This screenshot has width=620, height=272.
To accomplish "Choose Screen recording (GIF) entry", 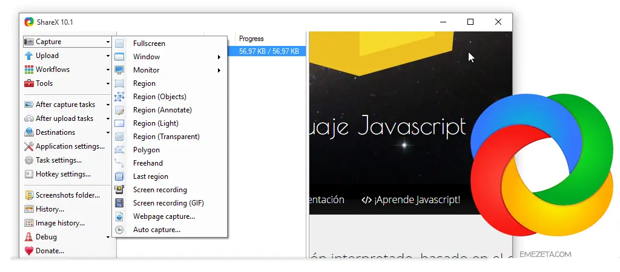I will 170,203.
